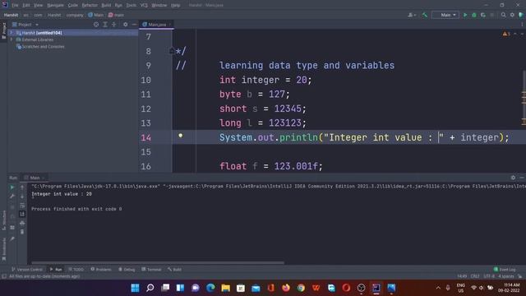526x296 pixels.
Task: Click the warnings indicator in editor corner
Action: pos(506,34)
